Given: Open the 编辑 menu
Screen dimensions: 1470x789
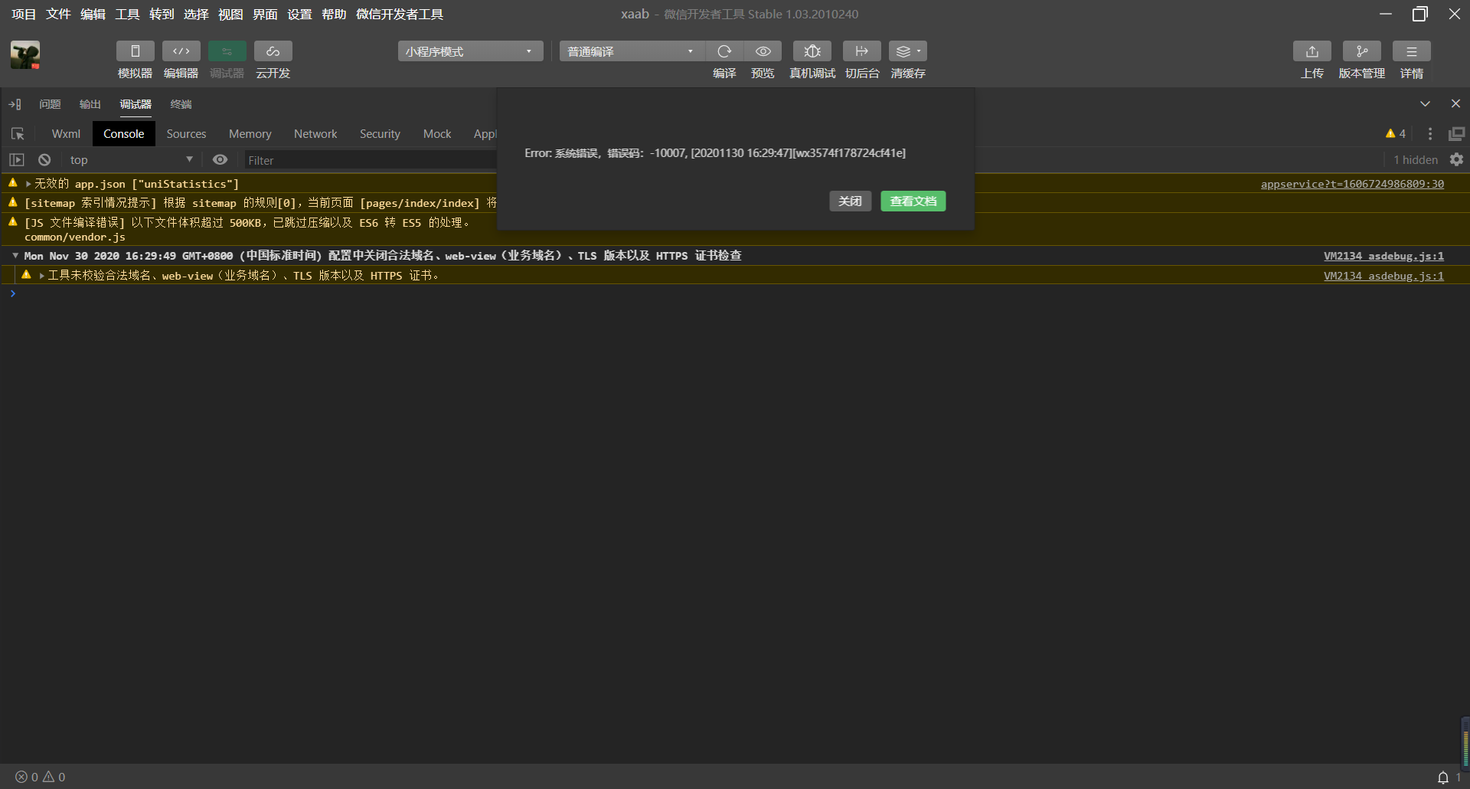Looking at the screenshot, I should (x=93, y=14).
